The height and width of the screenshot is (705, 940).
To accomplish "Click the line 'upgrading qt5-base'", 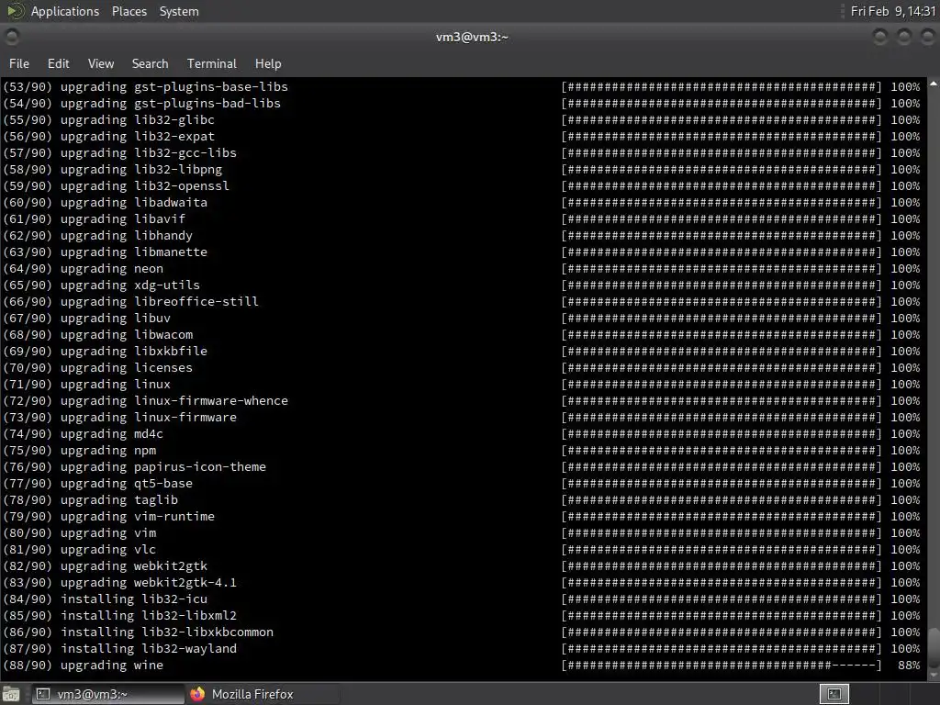I will (127, 483).
